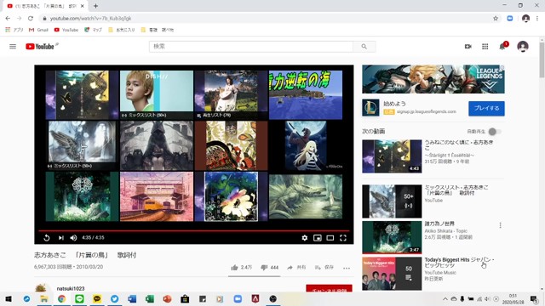Switch to miniplayer mode

click(x=318, y=238)
